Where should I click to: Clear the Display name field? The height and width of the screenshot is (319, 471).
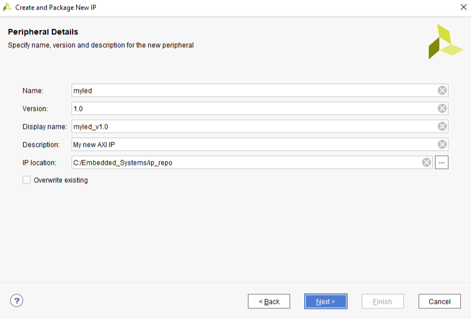coord(442,127)
